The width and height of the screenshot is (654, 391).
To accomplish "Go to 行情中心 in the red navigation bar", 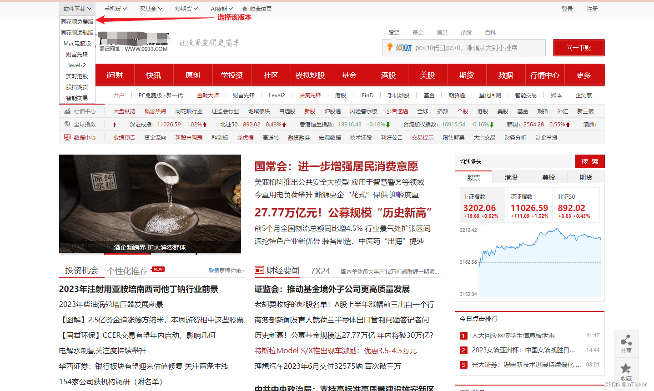I will [x=545, y=75].
